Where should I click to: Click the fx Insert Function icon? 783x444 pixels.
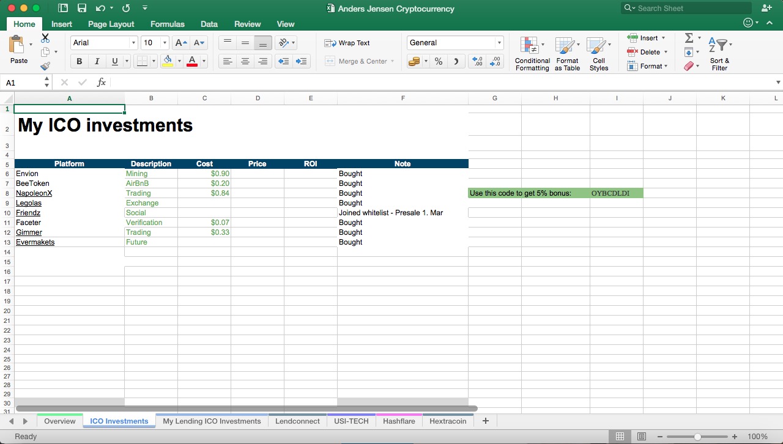[102, 83]
